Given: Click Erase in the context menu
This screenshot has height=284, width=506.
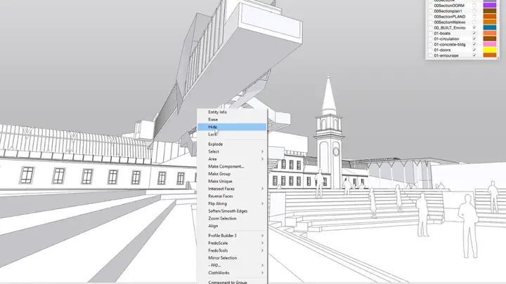Looking at the screenshot, I should (232, 119).
